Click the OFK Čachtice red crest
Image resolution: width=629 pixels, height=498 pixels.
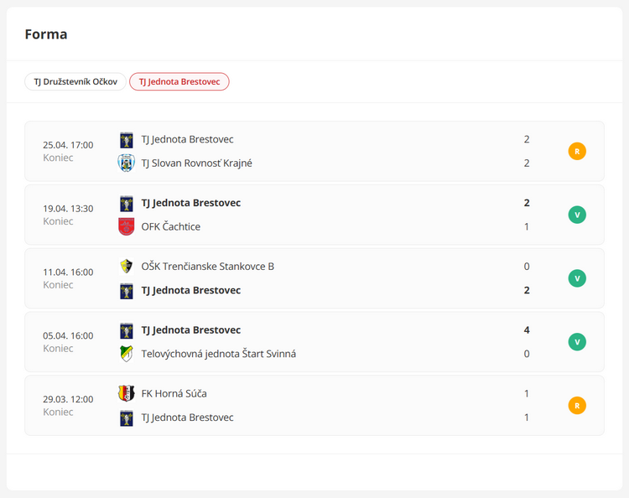click(127, 226)
